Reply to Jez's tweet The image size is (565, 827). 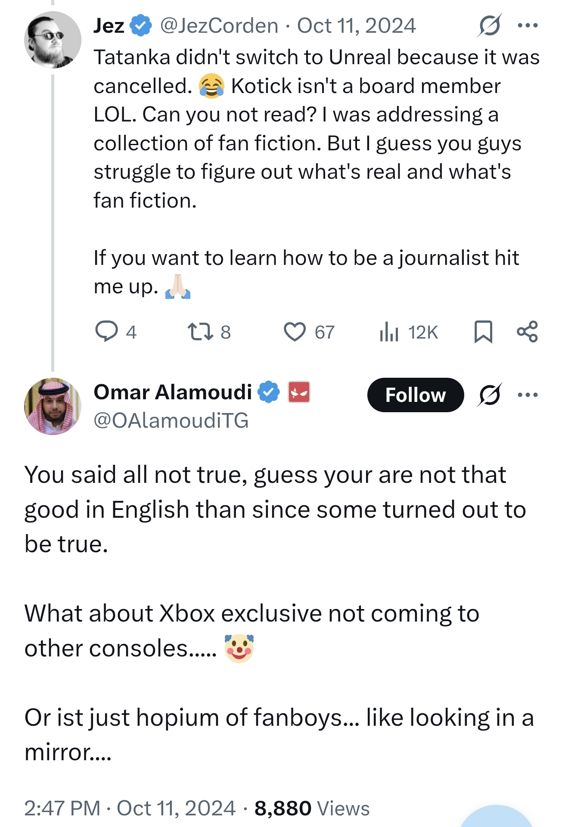106,332
